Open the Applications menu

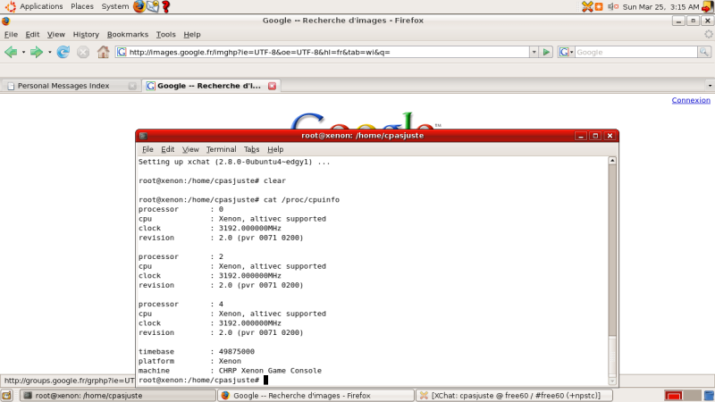click(41, 6)
